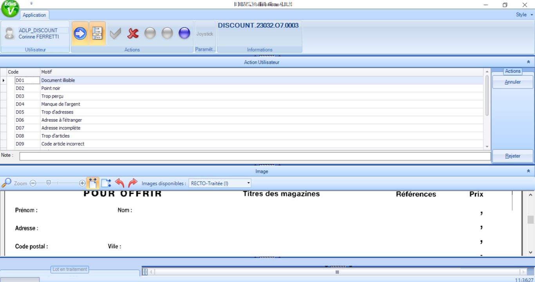Click the red X reject action icon

(133, 34)
